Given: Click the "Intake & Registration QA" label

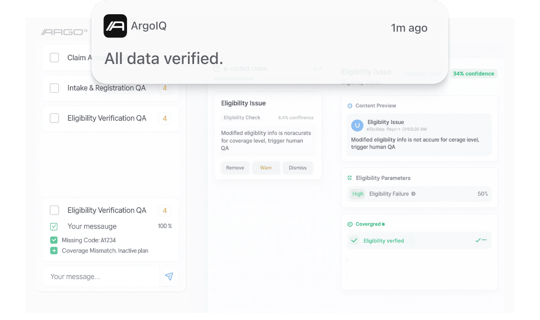Looking at the screenshot, I should click(107, 88).
